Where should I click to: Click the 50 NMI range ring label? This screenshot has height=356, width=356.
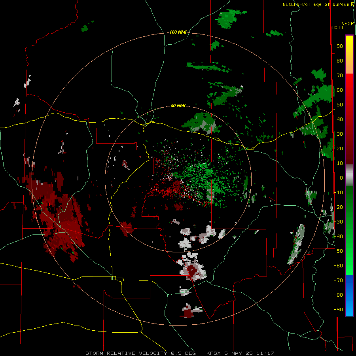tap(178, 106)
